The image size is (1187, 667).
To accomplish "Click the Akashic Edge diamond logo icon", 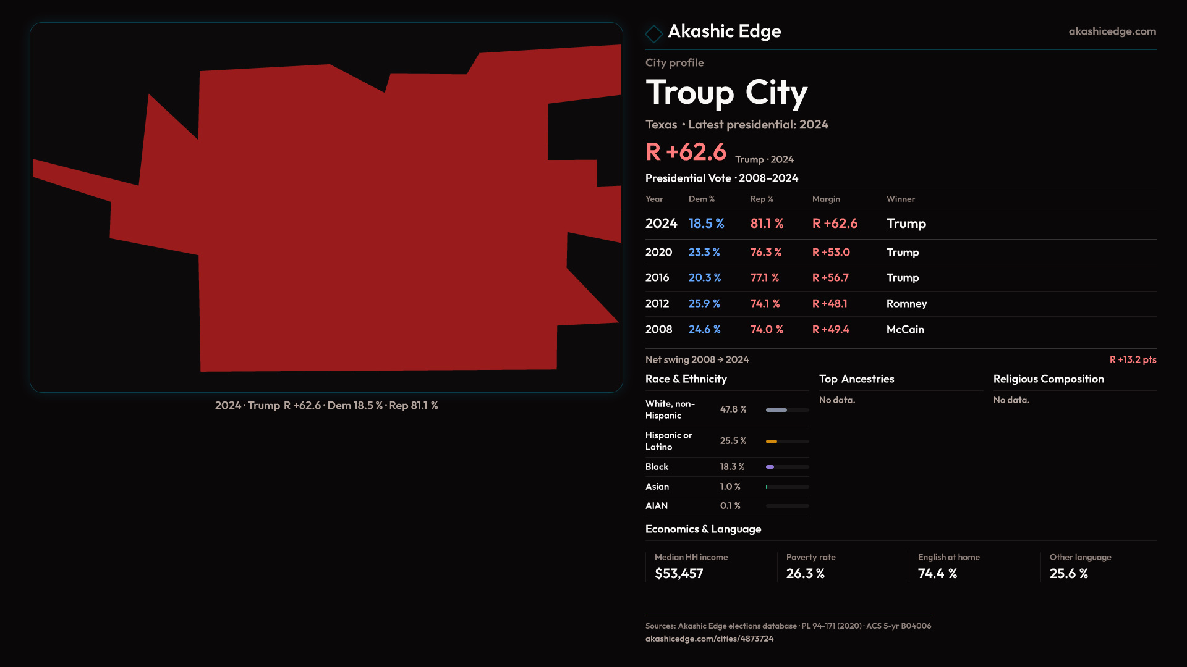I will tap(653, 33).
